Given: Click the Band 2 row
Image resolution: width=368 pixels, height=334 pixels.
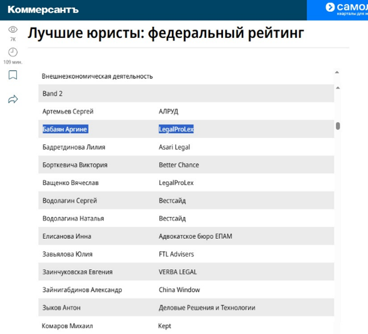Looking at the screenshot, I should (186, 93).
